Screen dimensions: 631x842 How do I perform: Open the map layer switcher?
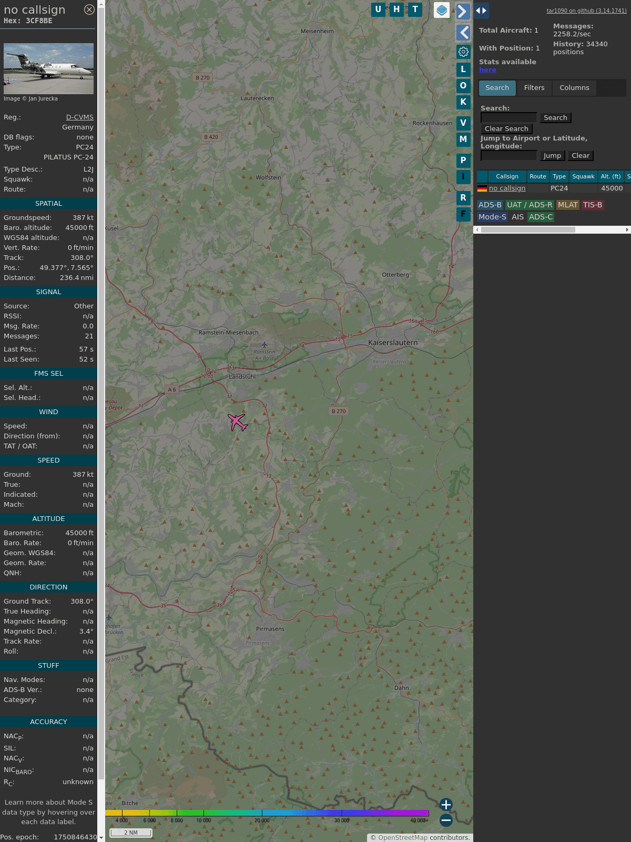coord(442,10)
